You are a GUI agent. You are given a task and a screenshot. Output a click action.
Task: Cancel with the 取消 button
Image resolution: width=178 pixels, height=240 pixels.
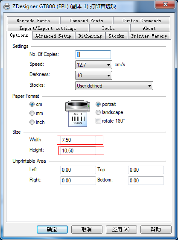coord(87,229)
